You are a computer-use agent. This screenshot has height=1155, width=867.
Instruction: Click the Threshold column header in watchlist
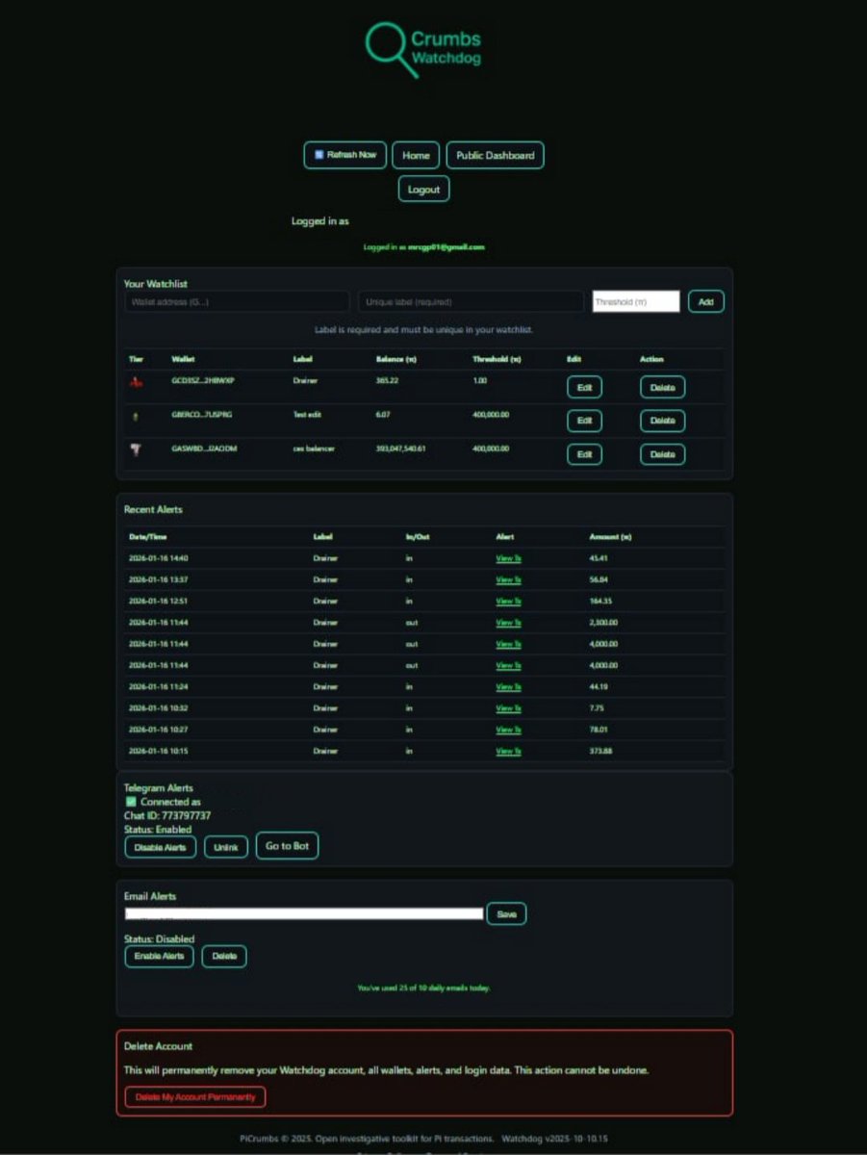click(x=497, y=359)
